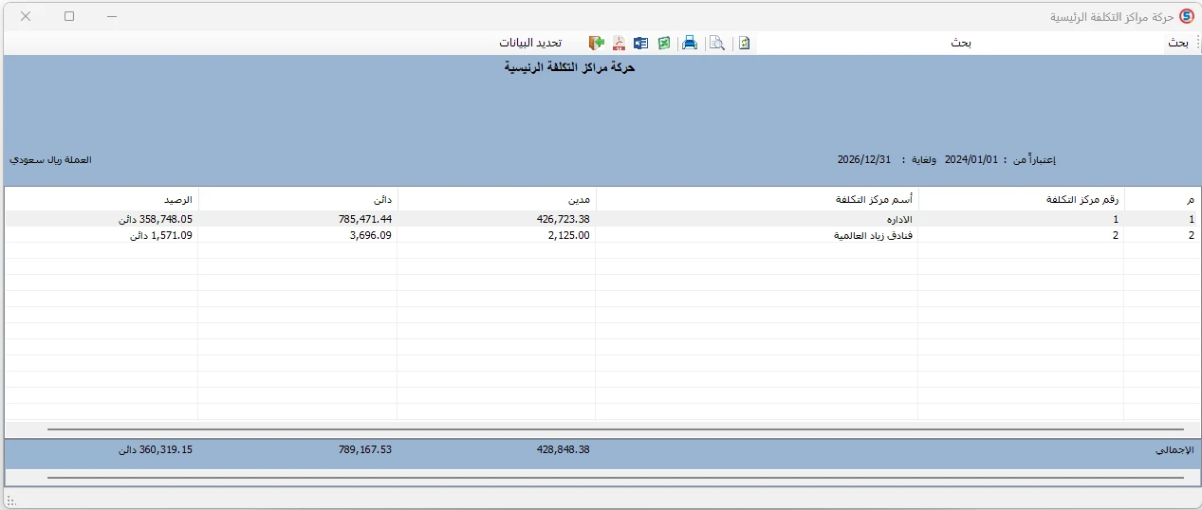Close the cost center window

click(26, 17)
